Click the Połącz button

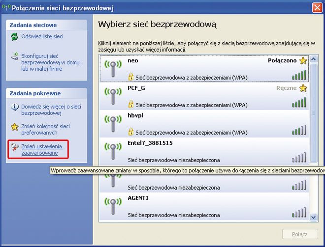point(300,234)
